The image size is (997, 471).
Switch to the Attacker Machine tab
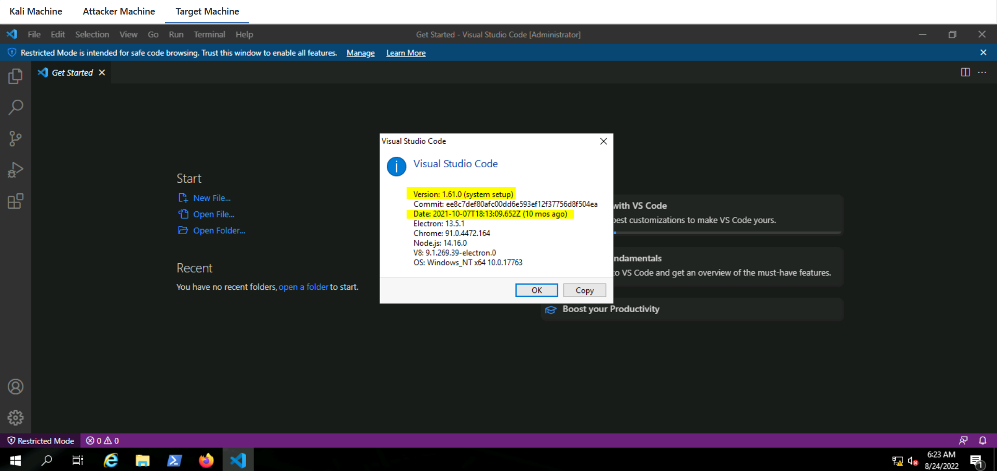(119, 11)
